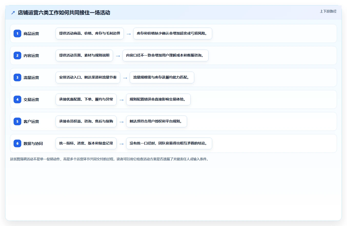Click the number 2 badge for 内容运营

[x=17, y=55]
